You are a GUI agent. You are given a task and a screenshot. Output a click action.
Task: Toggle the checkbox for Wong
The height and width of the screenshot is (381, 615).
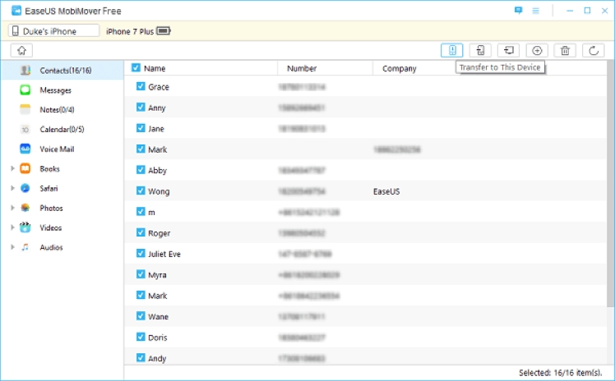click(141, 190)
